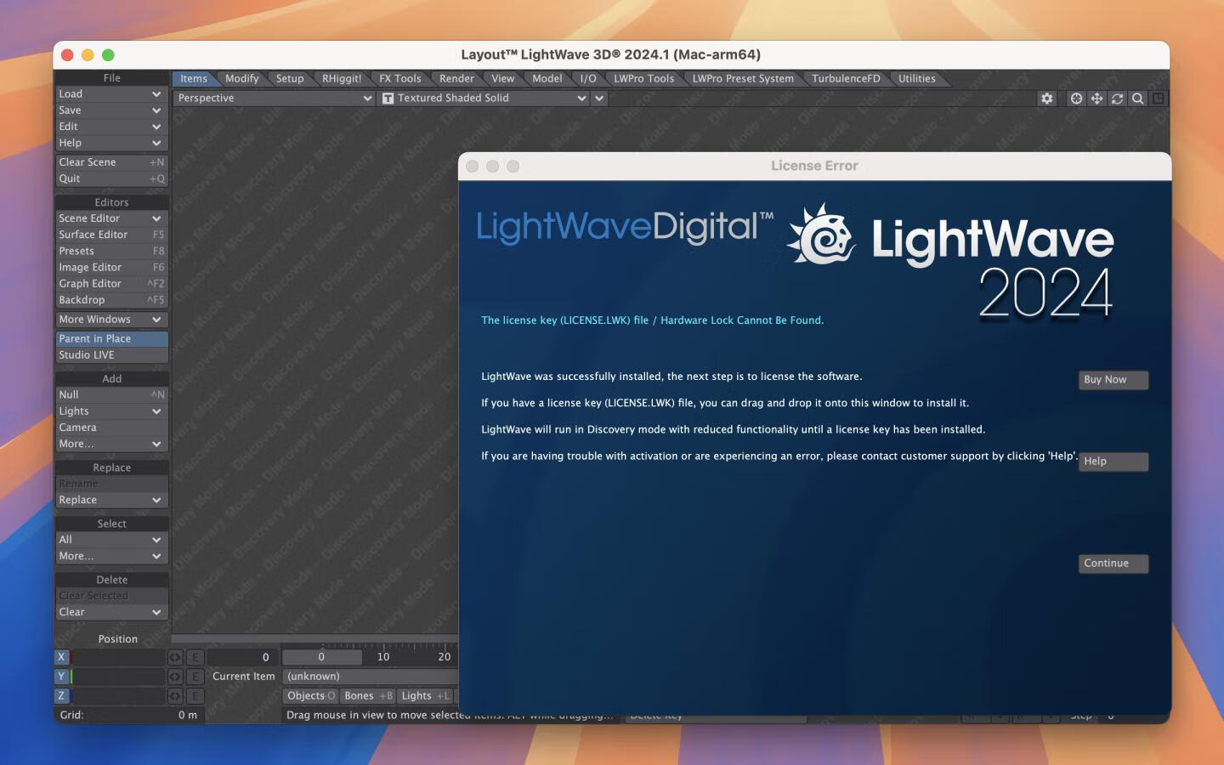Open the Graph Editor
This screenshot has width=1224, height=765.
point(111,284)
